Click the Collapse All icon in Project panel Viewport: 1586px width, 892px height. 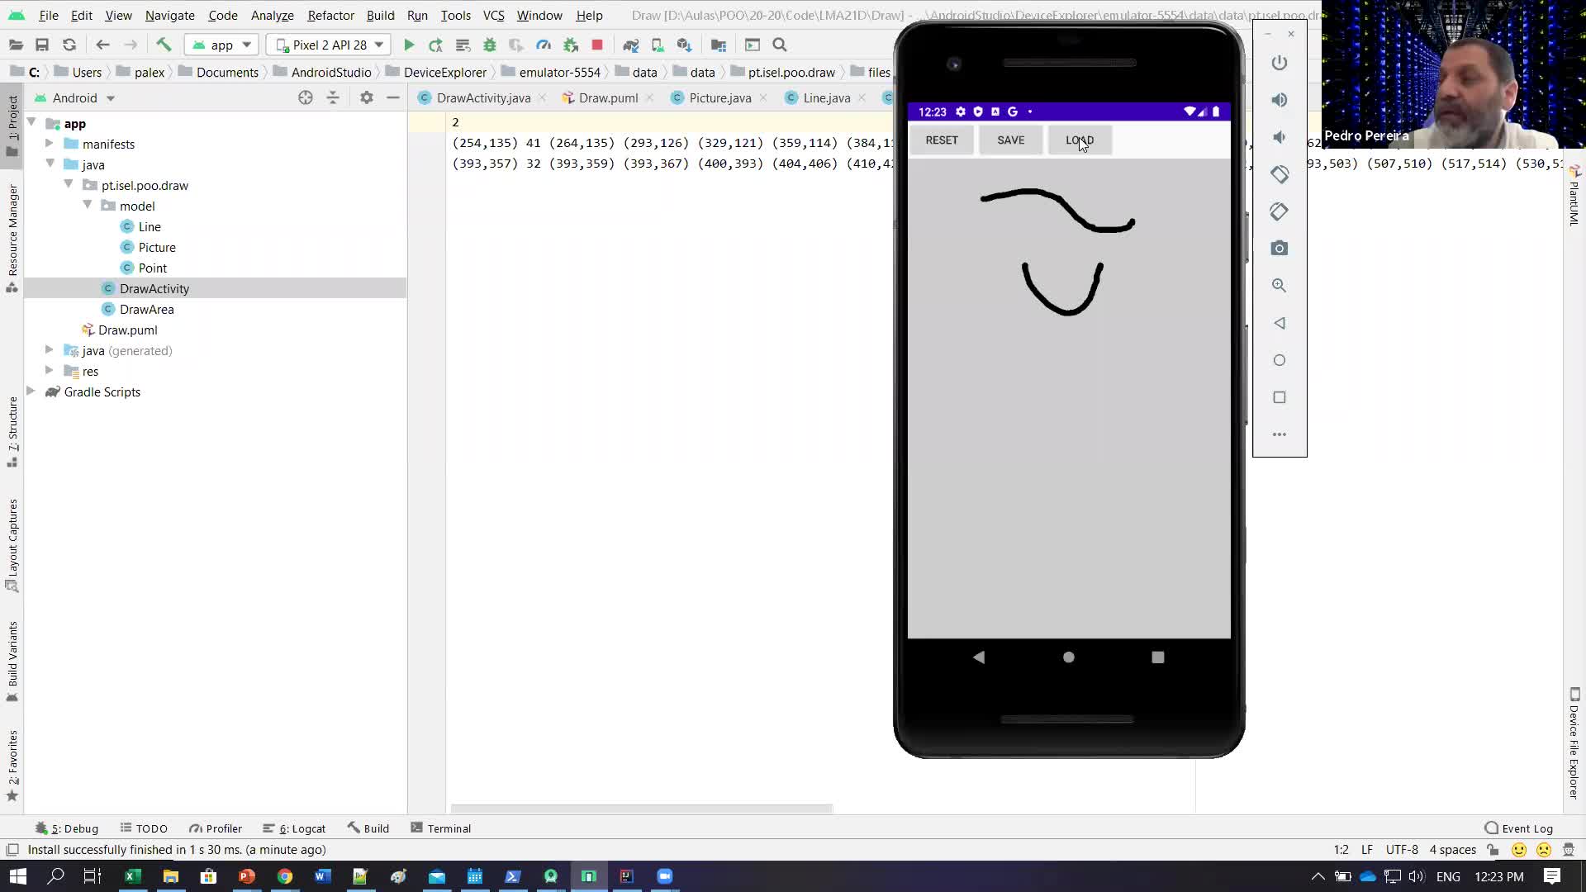coord(333,97)
